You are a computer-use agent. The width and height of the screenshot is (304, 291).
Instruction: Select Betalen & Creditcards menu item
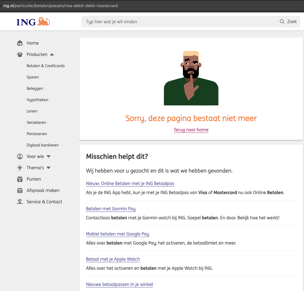46,66
